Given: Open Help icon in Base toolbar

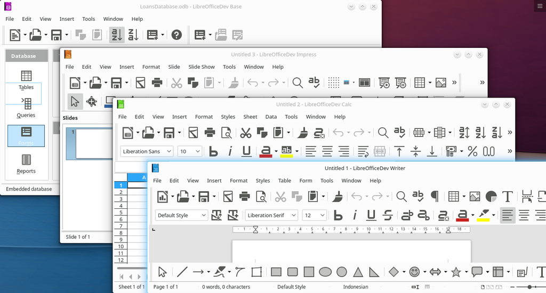Looking at the screenshot, I should pyautogui.click(x=176, y=35).
